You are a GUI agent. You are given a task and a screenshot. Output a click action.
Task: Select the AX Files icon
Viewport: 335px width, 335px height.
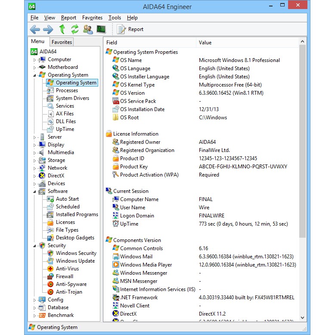pyautogui.click(x=50, y=114)
